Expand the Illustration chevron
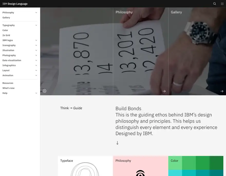 click(x=36, y=50)
